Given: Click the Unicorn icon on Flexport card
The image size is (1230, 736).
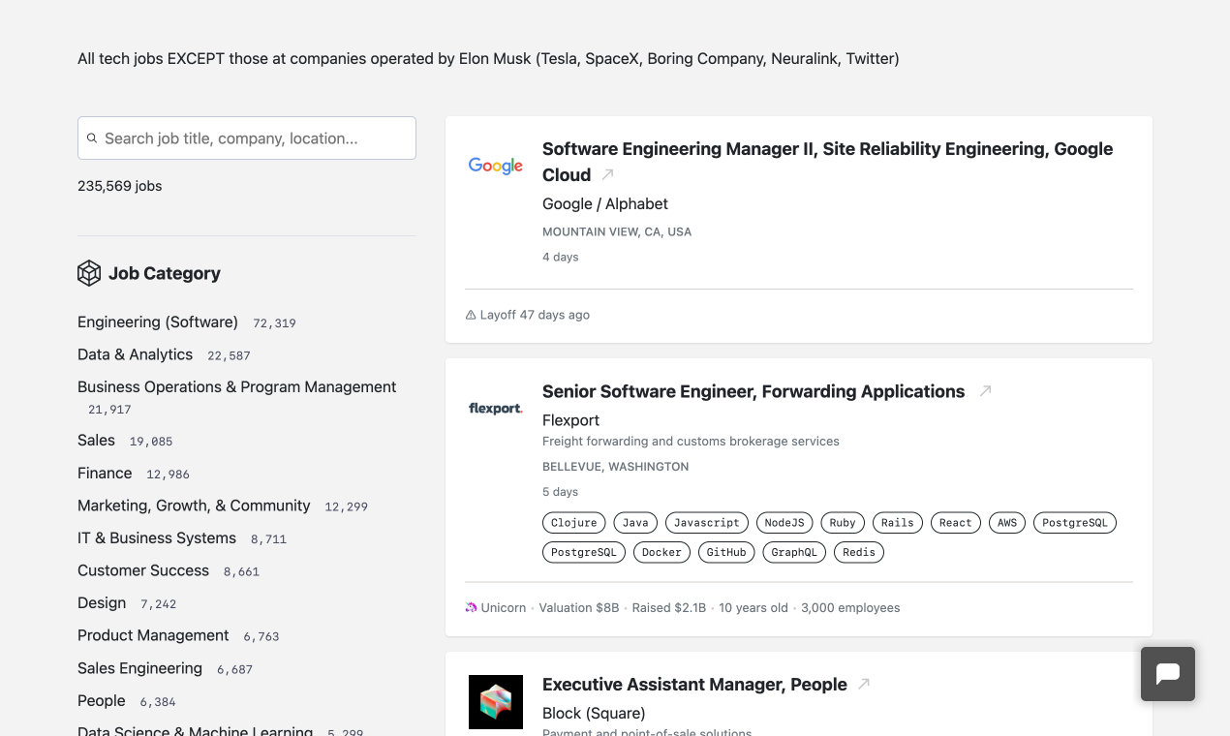Looking at the screenshot, I should click(x=471, y=607).
